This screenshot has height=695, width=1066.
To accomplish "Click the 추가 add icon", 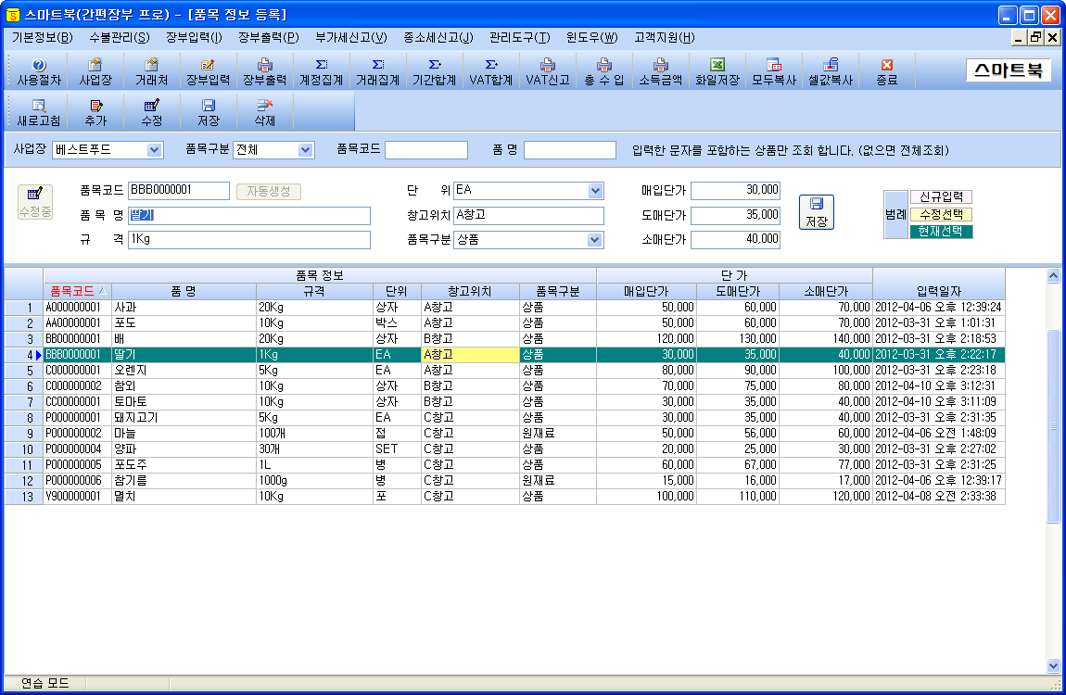I will click(x=95, y=112).
